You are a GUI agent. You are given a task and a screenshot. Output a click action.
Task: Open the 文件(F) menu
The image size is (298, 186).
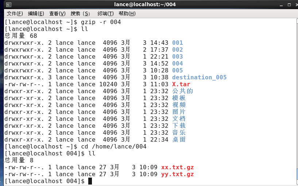pos(15,14)
